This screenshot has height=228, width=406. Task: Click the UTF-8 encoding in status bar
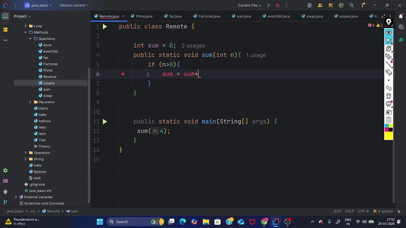(x=363, y=211)
